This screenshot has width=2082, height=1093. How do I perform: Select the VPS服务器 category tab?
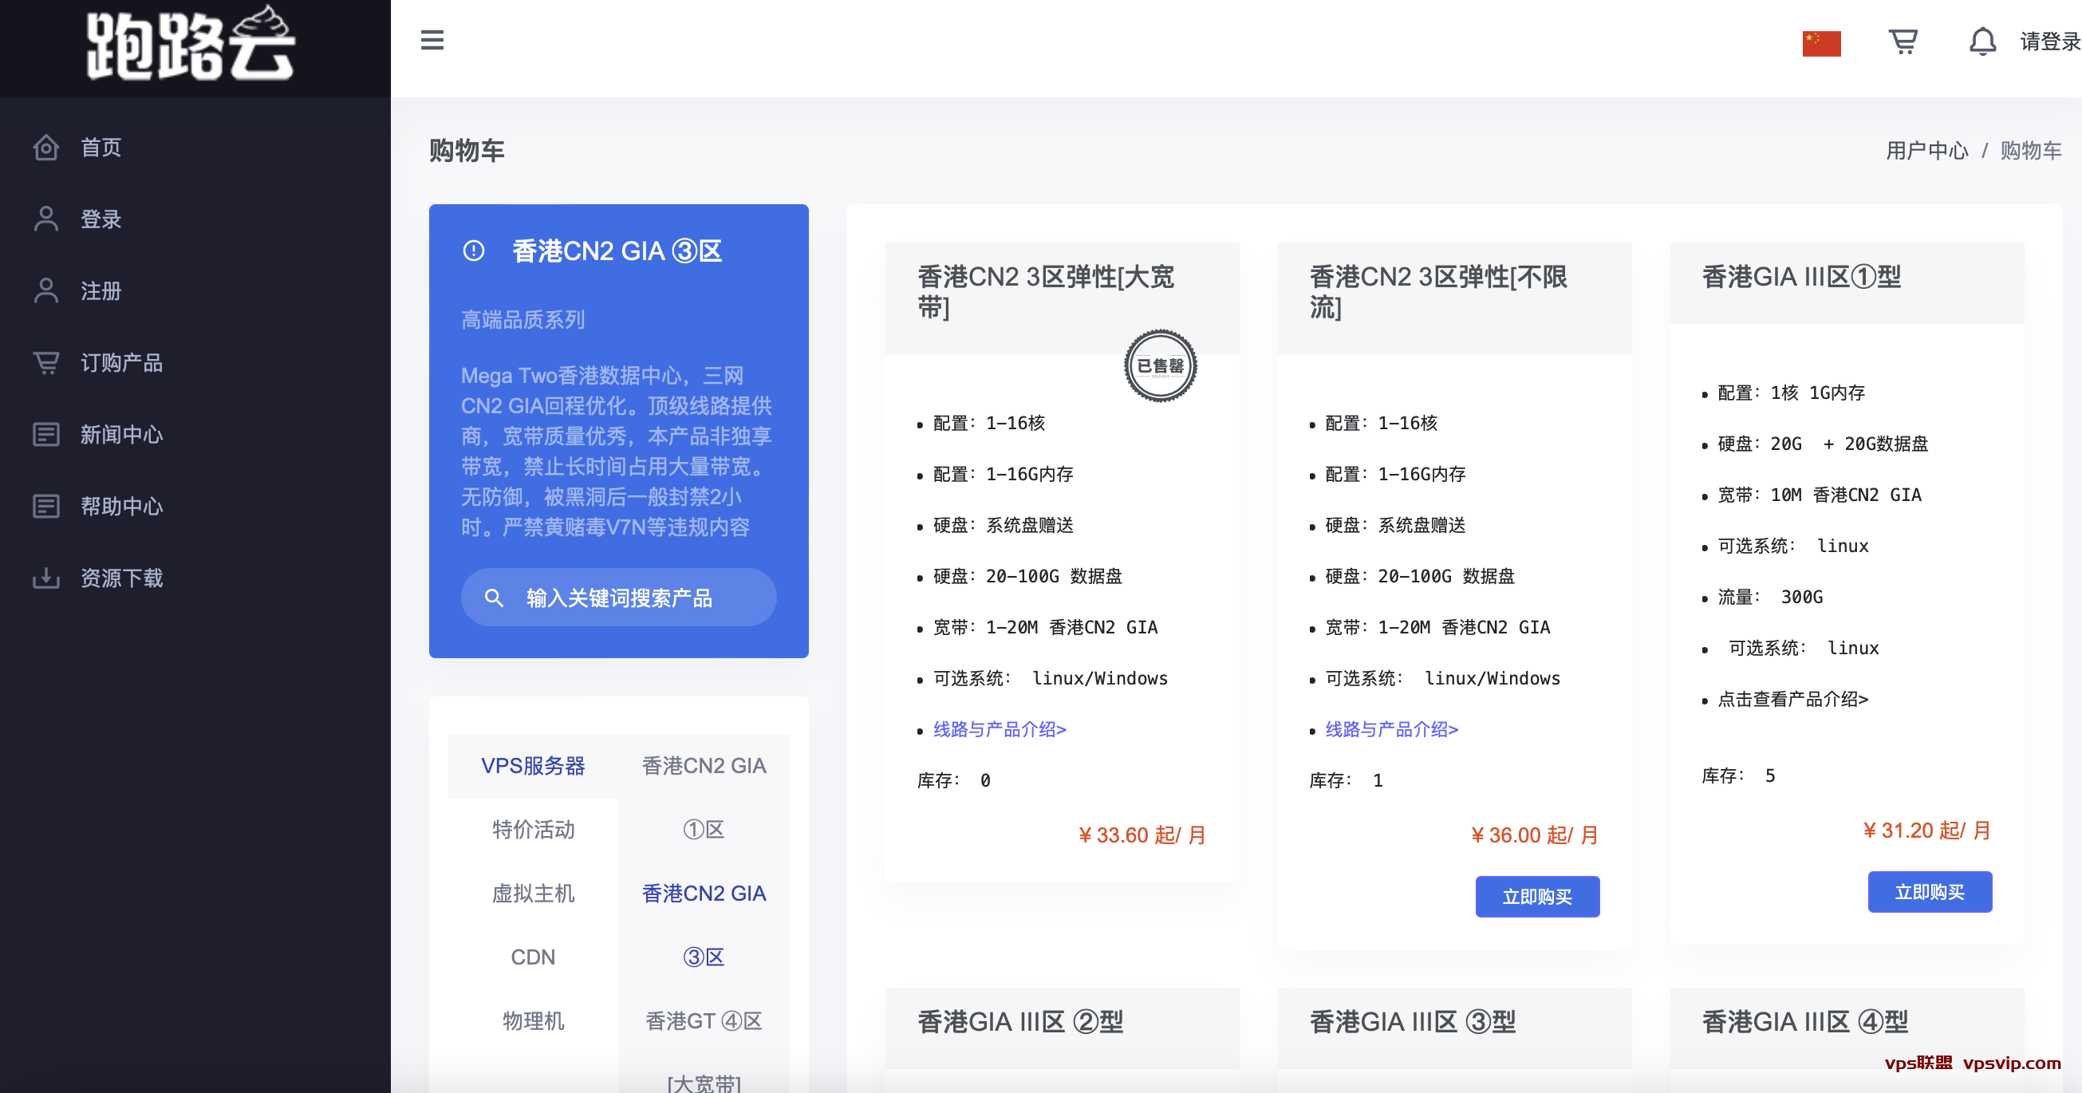click(533, 766)
